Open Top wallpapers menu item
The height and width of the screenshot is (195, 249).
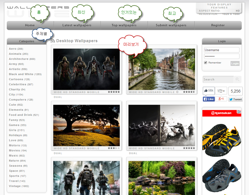point(124,25)
